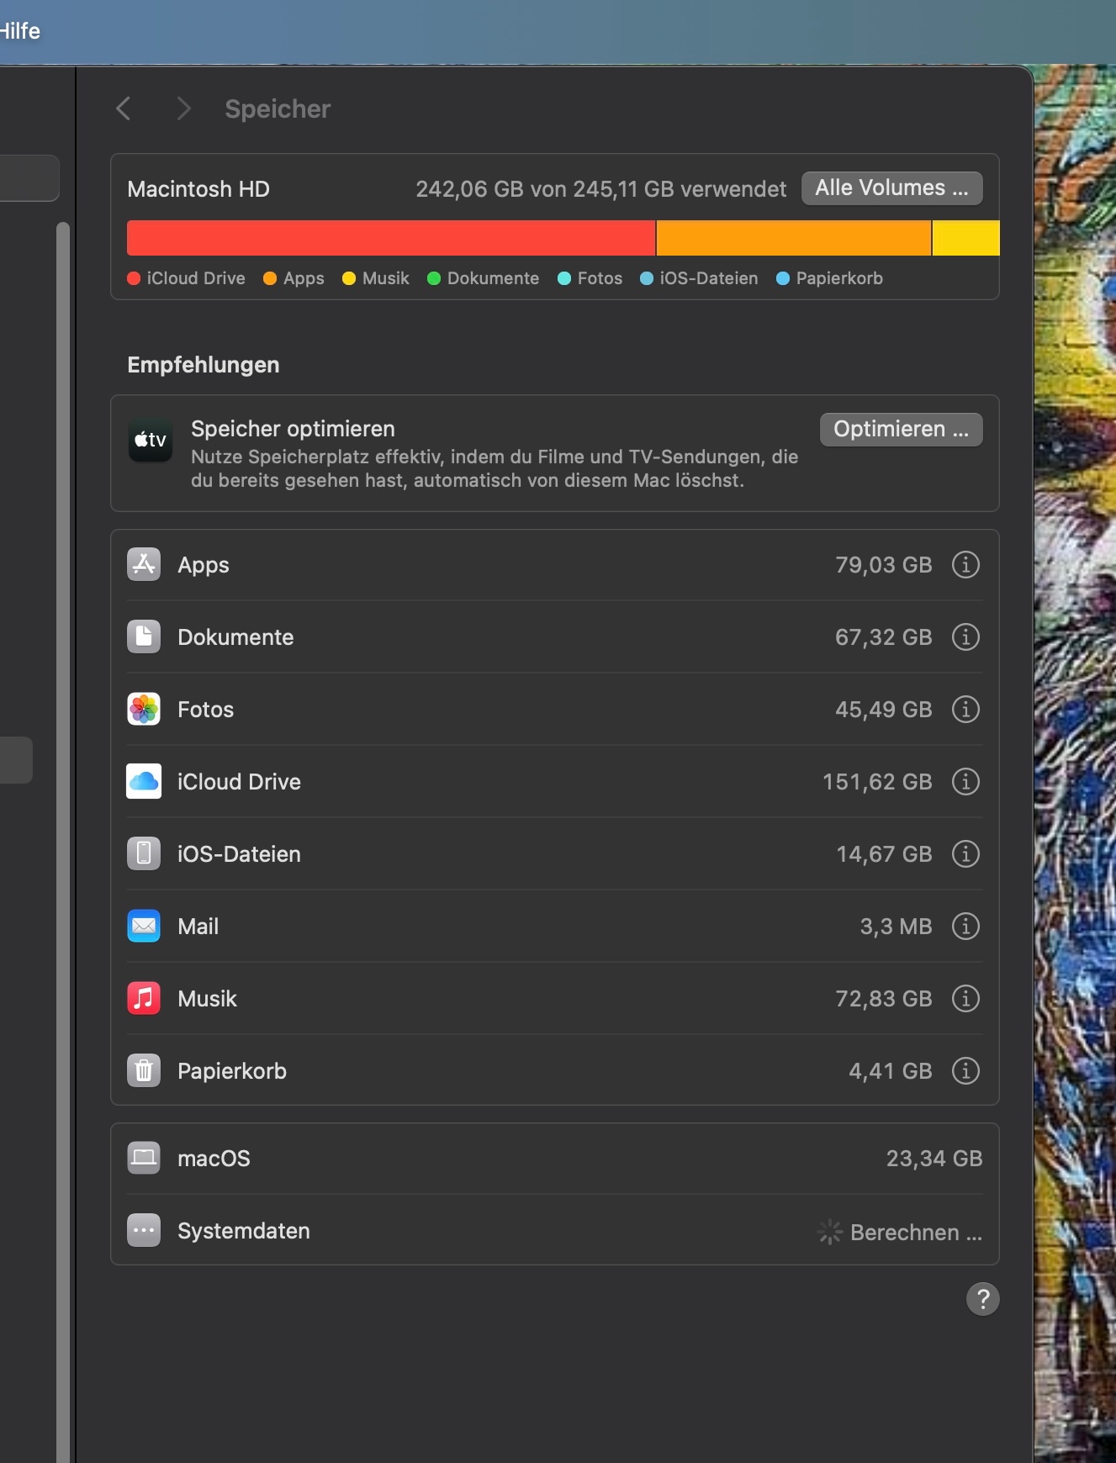This screenshot has height=1463, width=1116.
Task: Click the Apps size value 79,03 GB
Action: coord(883,565)
